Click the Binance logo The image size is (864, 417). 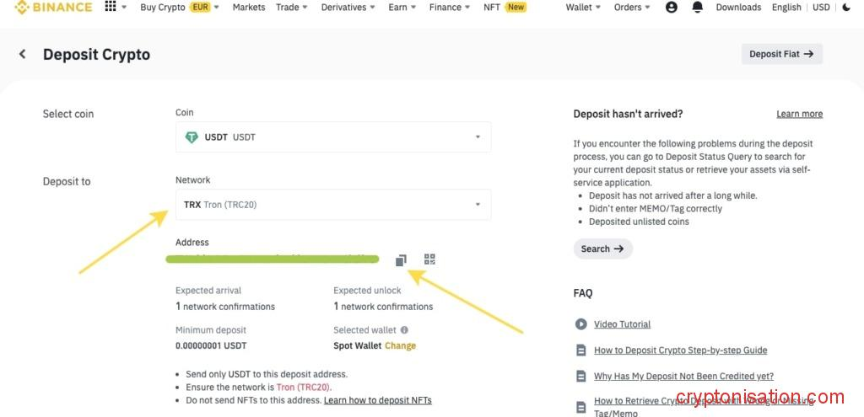coord(53,8)
